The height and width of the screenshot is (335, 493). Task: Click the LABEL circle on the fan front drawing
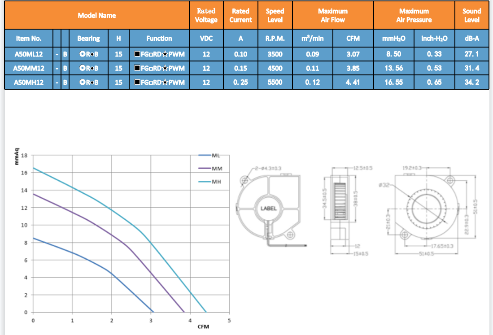click(269, 209)
